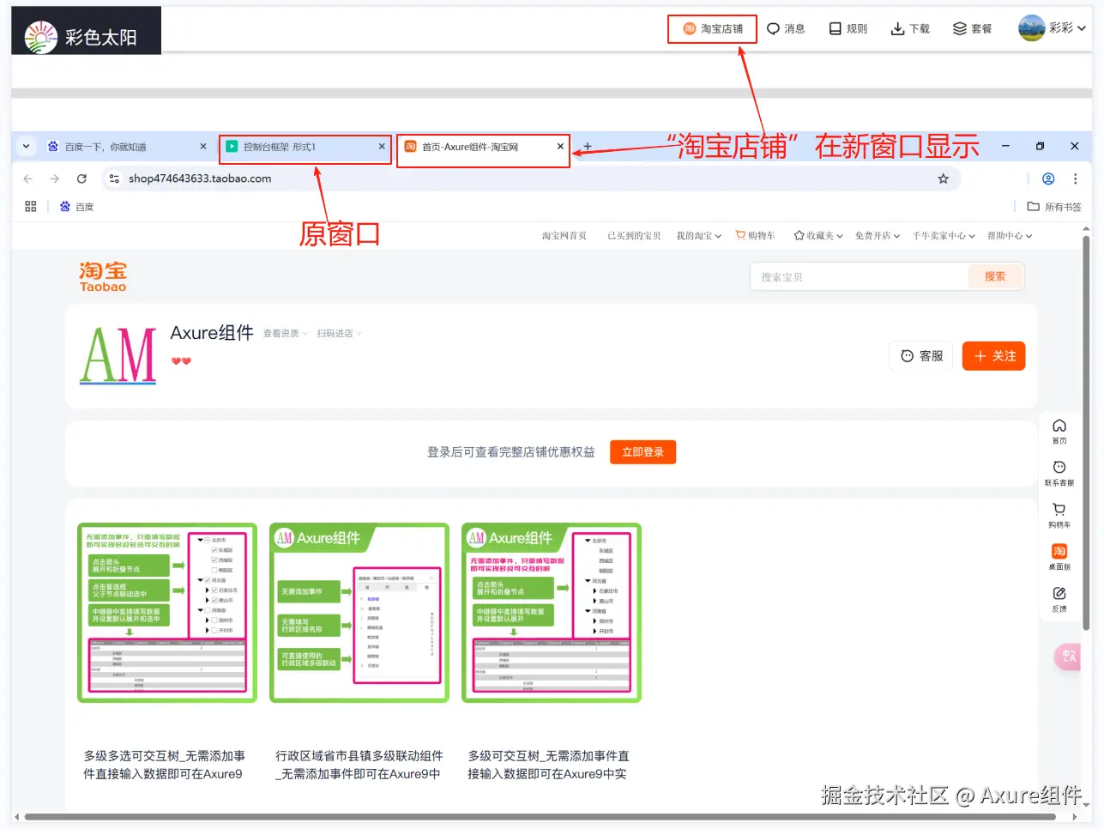Expand the 收藏夹 dropdown
Screen dimensions: 1104x829
coord(818,236)
